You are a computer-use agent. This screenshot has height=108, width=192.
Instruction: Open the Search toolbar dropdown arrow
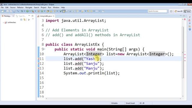coord(57,11)
